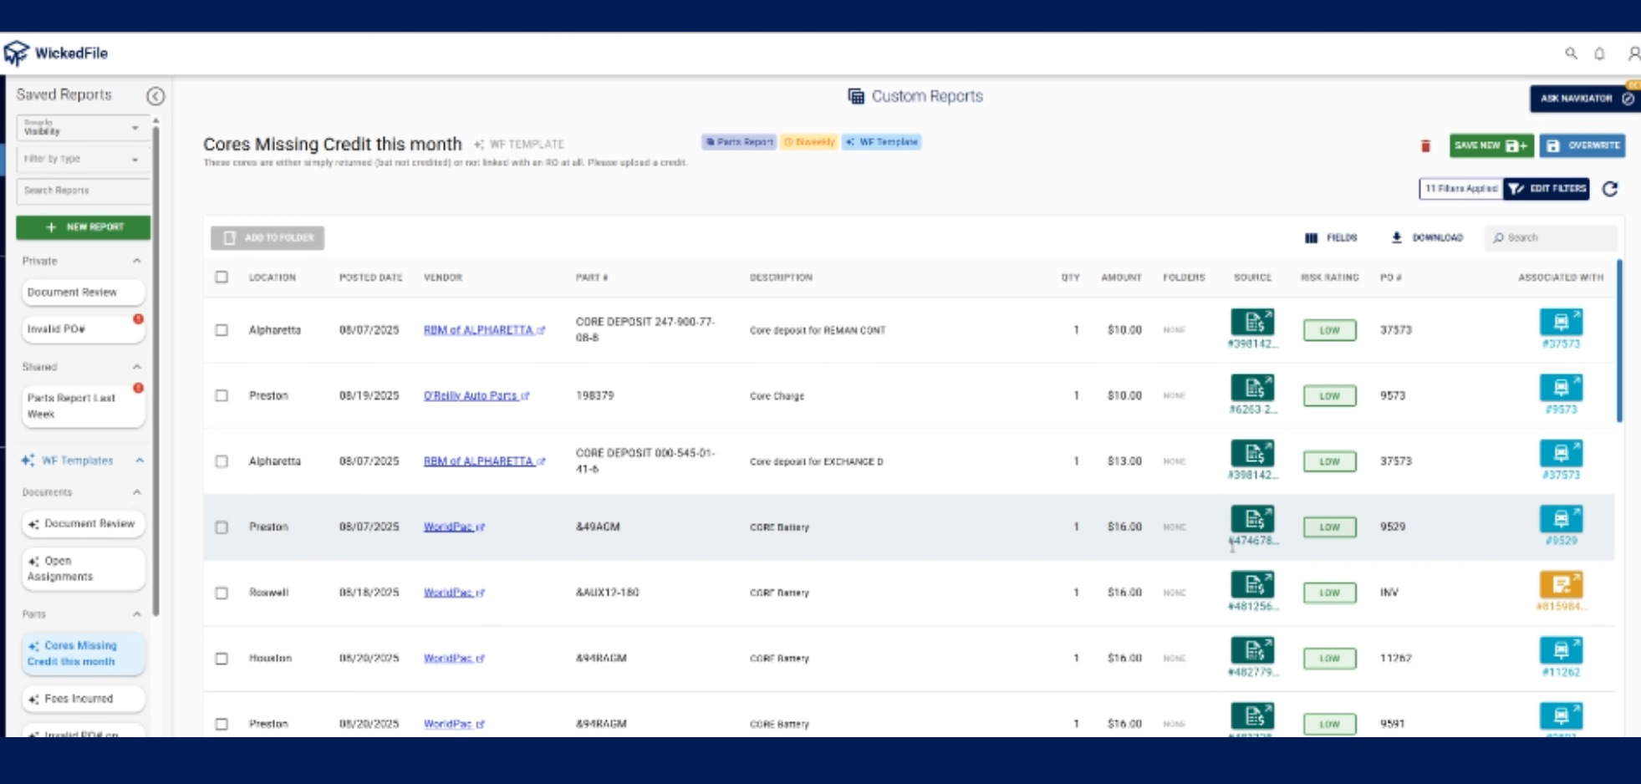The width and height of the screenshot is (1641, 784).
Task: Select the Houston row checkbox
Action: pos(222,659)
